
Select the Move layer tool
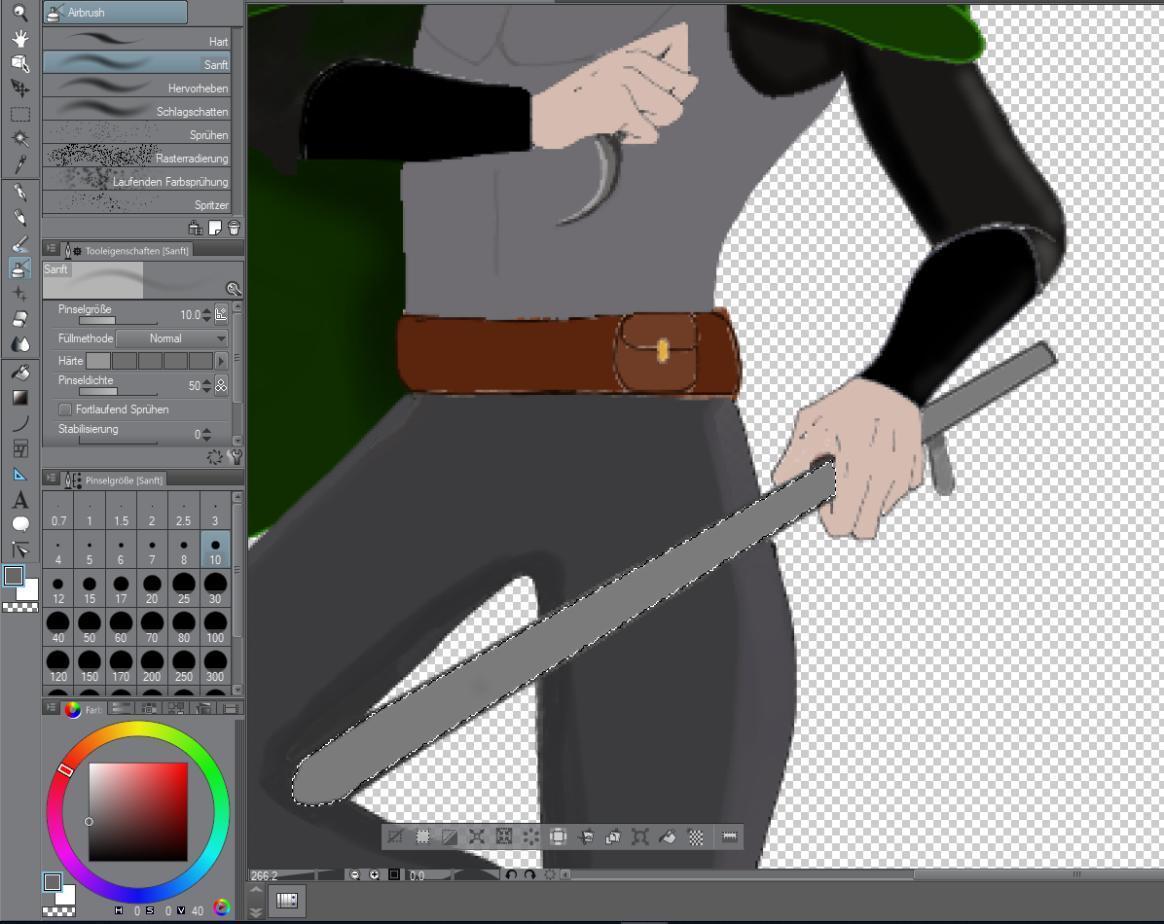pyautogui.click(x=20, y=89)
